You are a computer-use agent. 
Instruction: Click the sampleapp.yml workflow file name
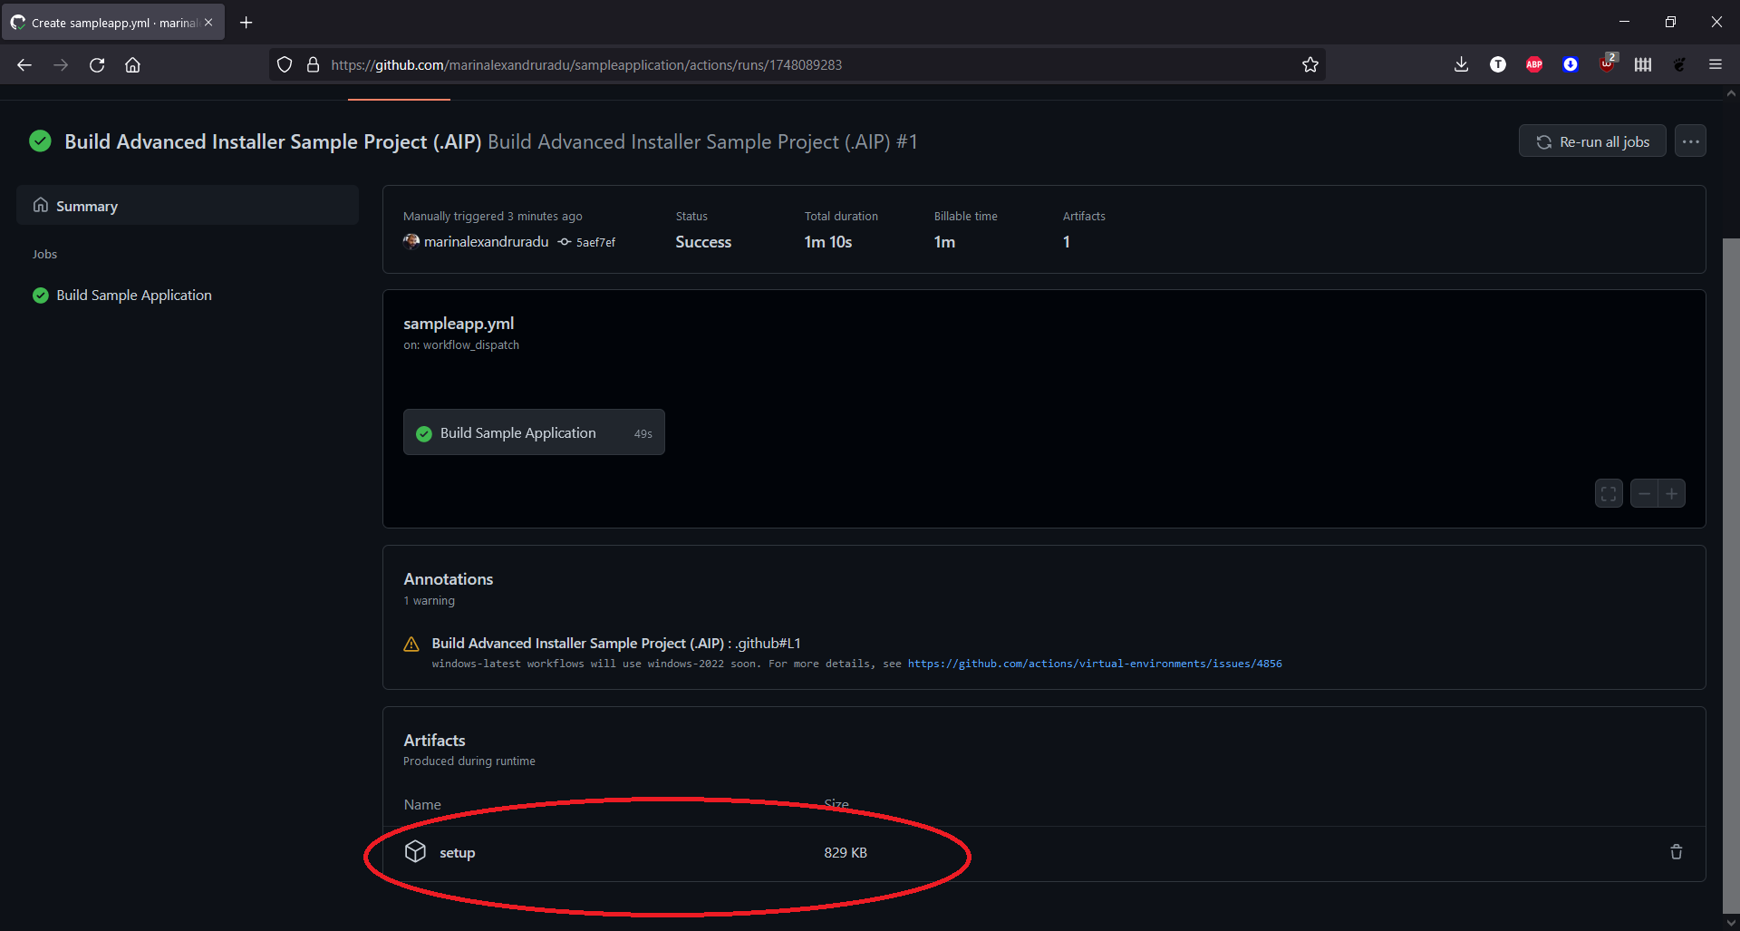459,324
